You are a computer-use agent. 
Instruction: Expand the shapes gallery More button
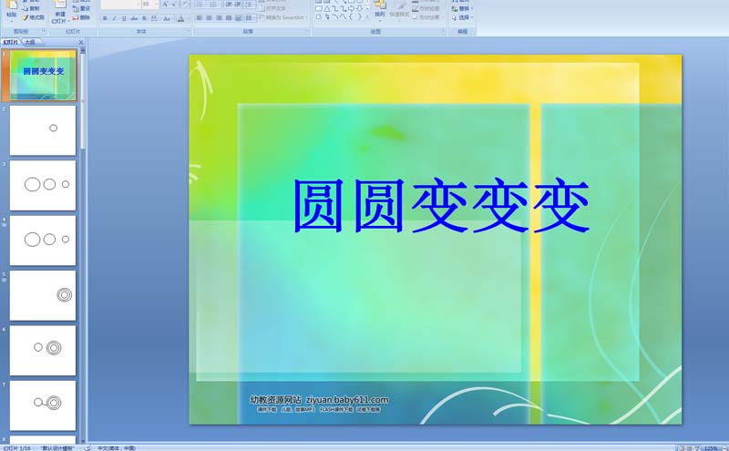coord(368,16)
